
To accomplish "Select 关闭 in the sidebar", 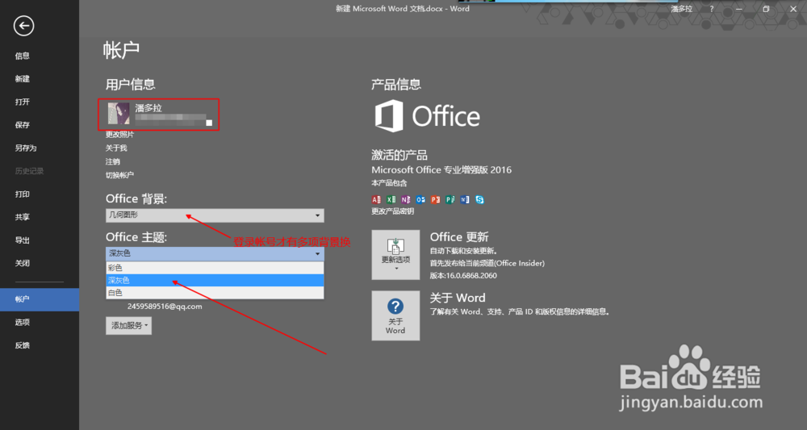I will [22, 263].
